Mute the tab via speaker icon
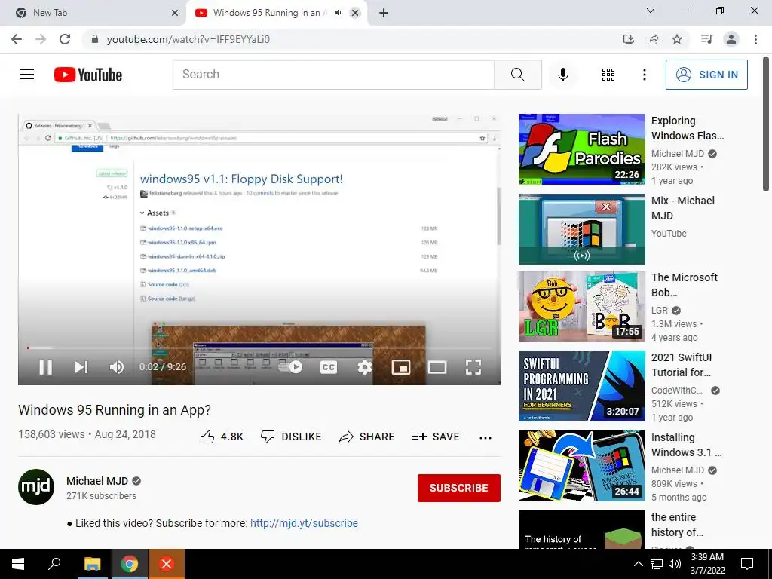This screenshot has width=772, height=579. (339, 13)
